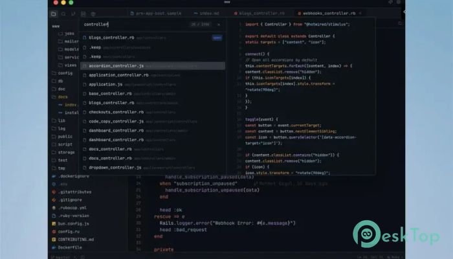This screenshot has height=259, width=453.
Task: Click the git icon beside .gitattributes
Action: (54, 192)
